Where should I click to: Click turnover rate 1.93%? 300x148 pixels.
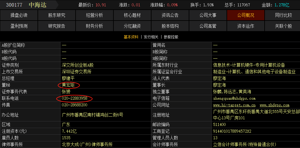coord(208,5)
